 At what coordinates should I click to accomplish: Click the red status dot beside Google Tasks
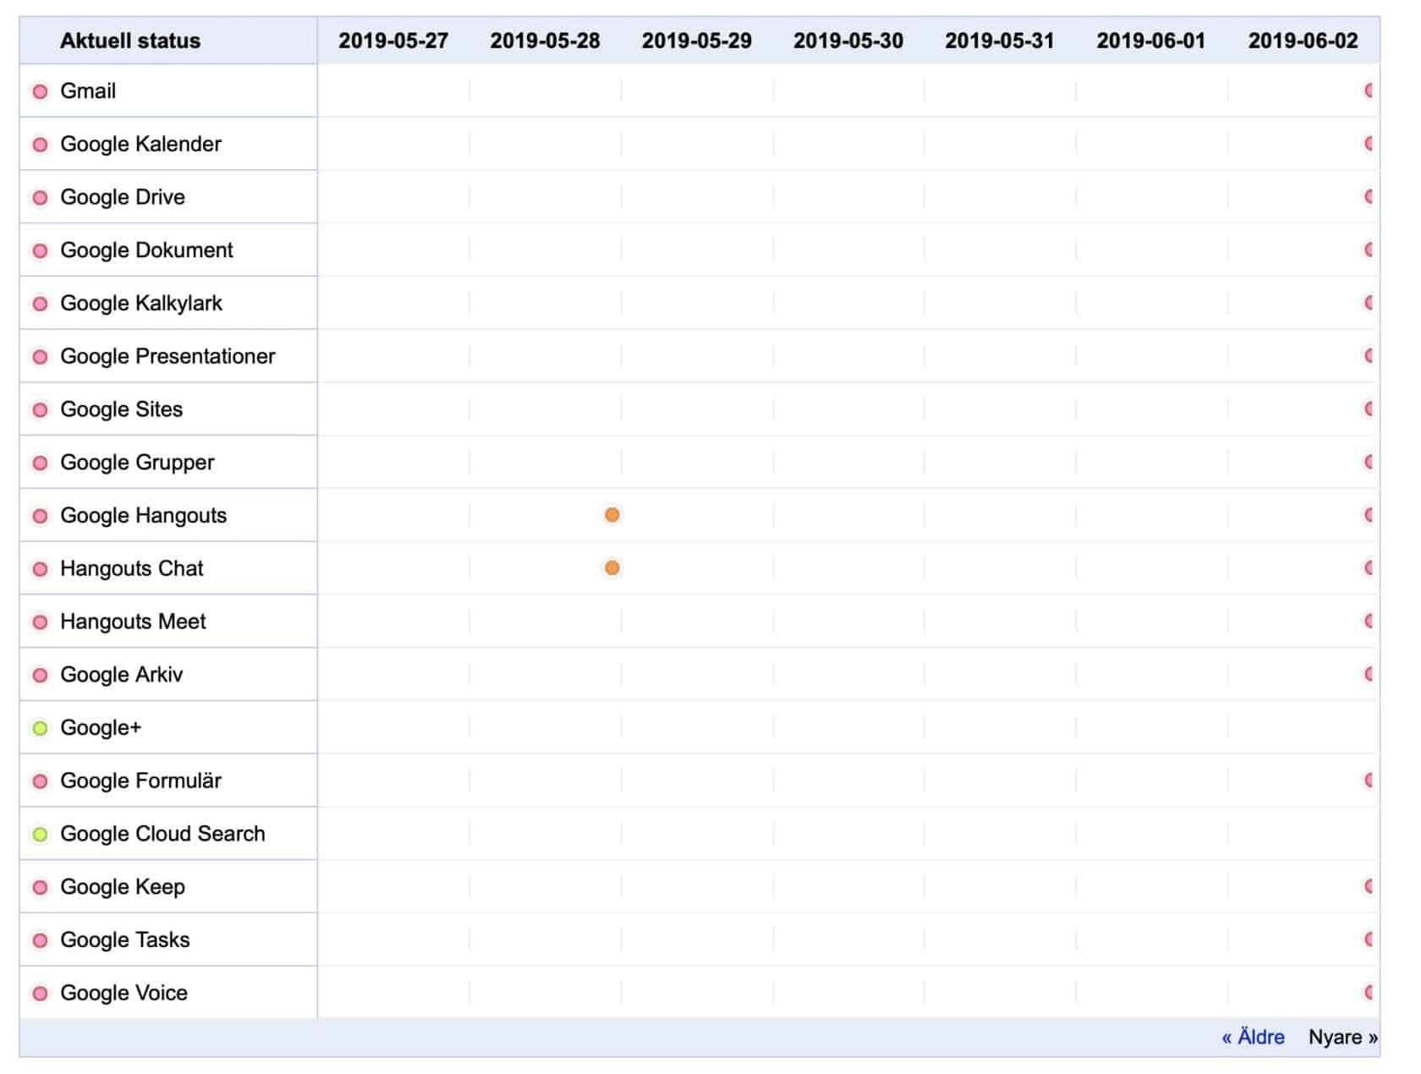(x=40, y=940)
